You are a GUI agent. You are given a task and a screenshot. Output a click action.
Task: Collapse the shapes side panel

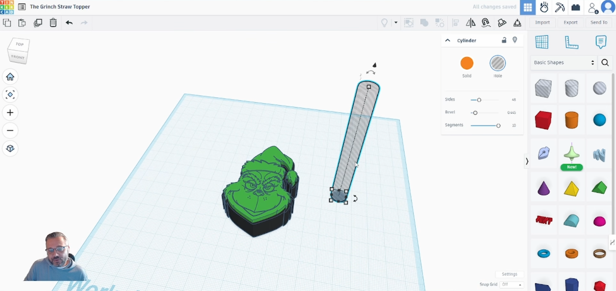point(527,161)
